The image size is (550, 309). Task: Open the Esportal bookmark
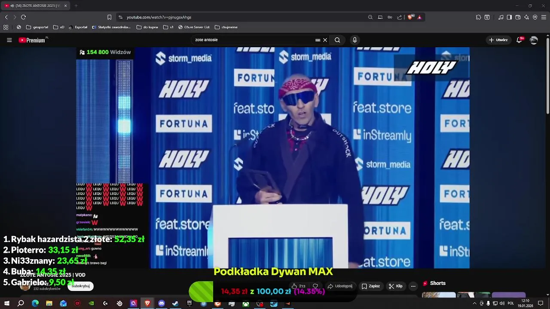(78, 27)
